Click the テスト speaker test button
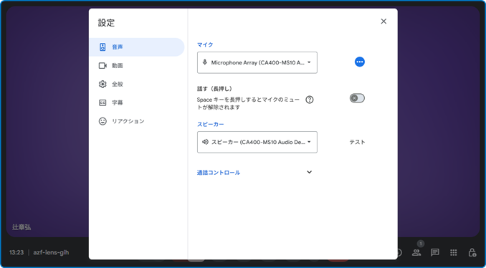Viewport: 486px width, 268px height. click(x=357, y=142)
